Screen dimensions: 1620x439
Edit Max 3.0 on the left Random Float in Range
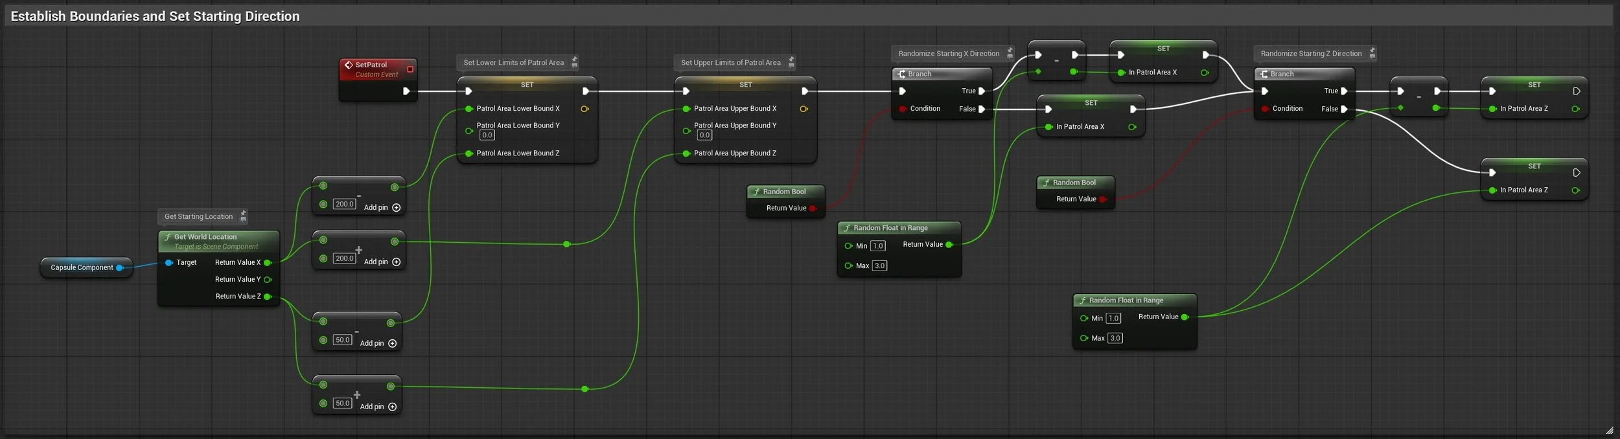click(879, 266)
